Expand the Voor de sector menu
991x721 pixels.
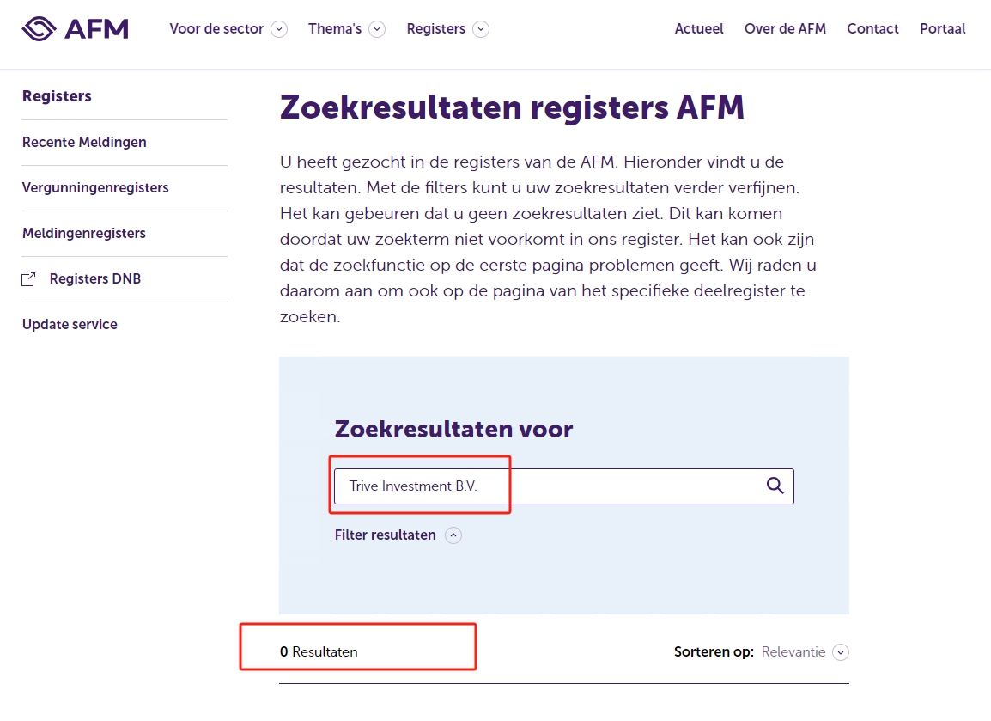click(x=216, y=29)
